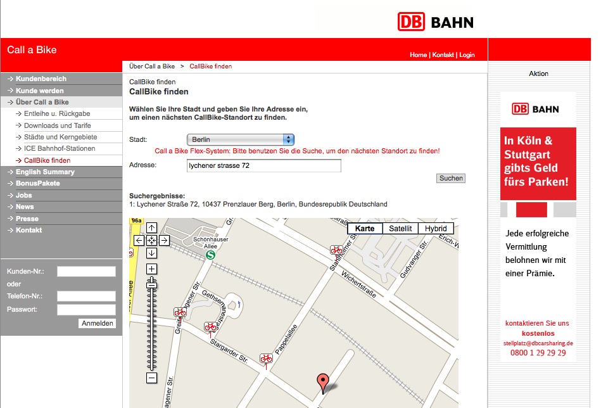The width and height of the screenshot is (601, 408).
Task: Click the Adresse input field
Action: click(x=263, y=165)
